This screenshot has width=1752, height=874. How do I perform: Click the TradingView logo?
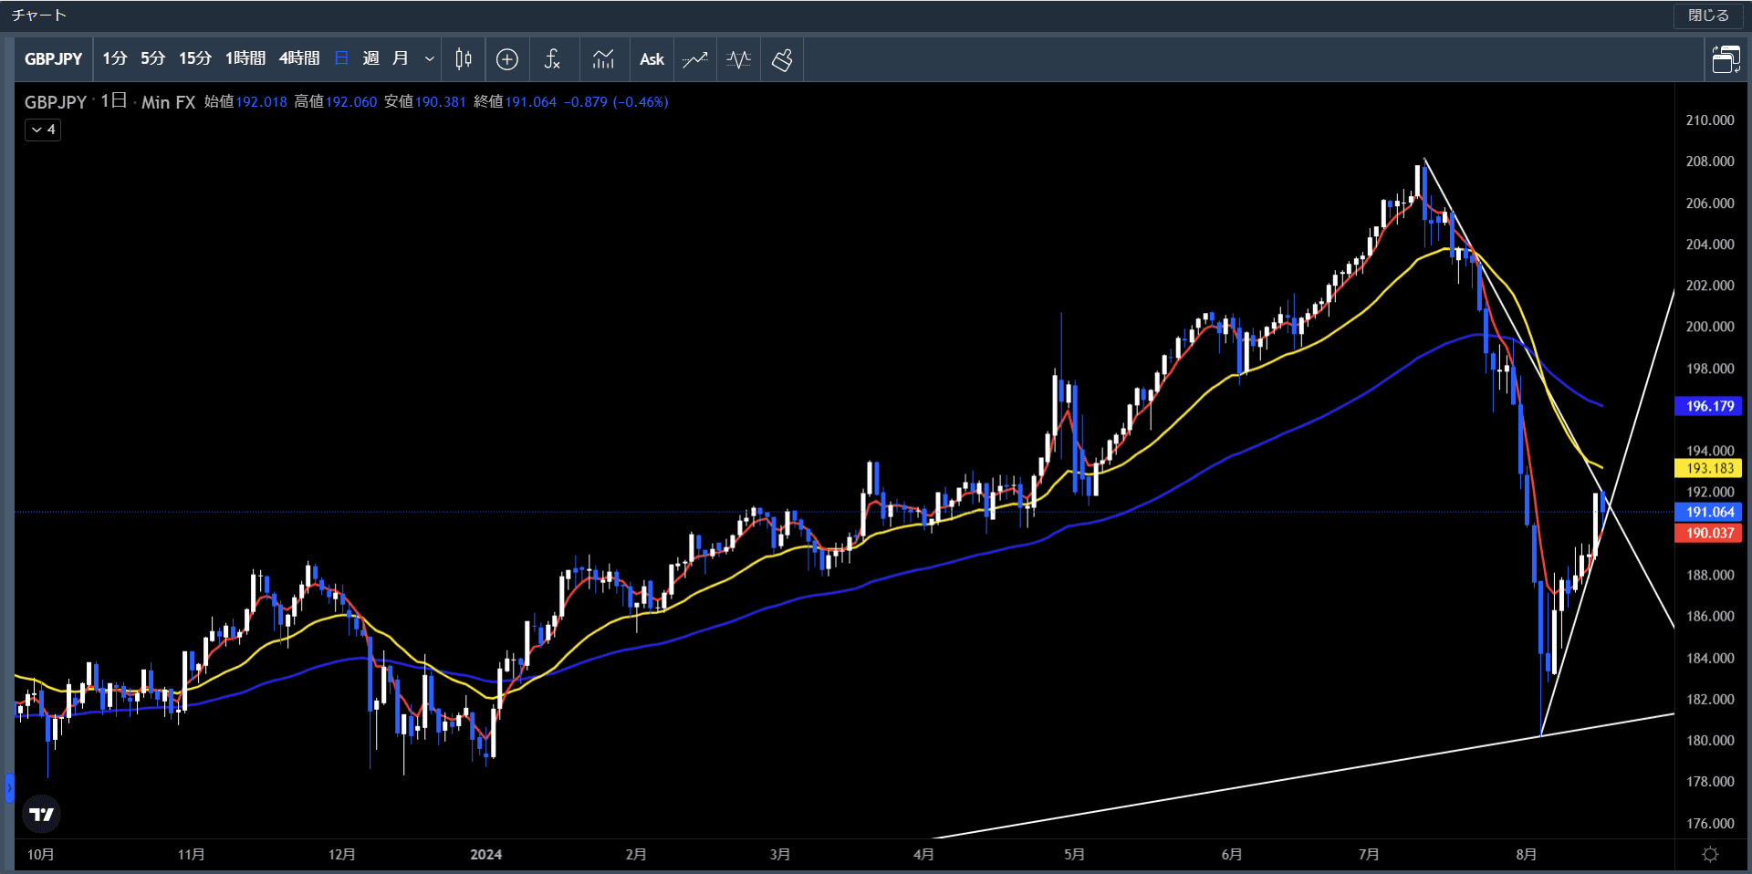pyautogui.click(x=42, y=814)
